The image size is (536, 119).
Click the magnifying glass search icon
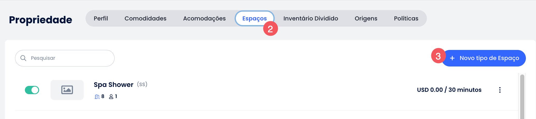[23, 58]
